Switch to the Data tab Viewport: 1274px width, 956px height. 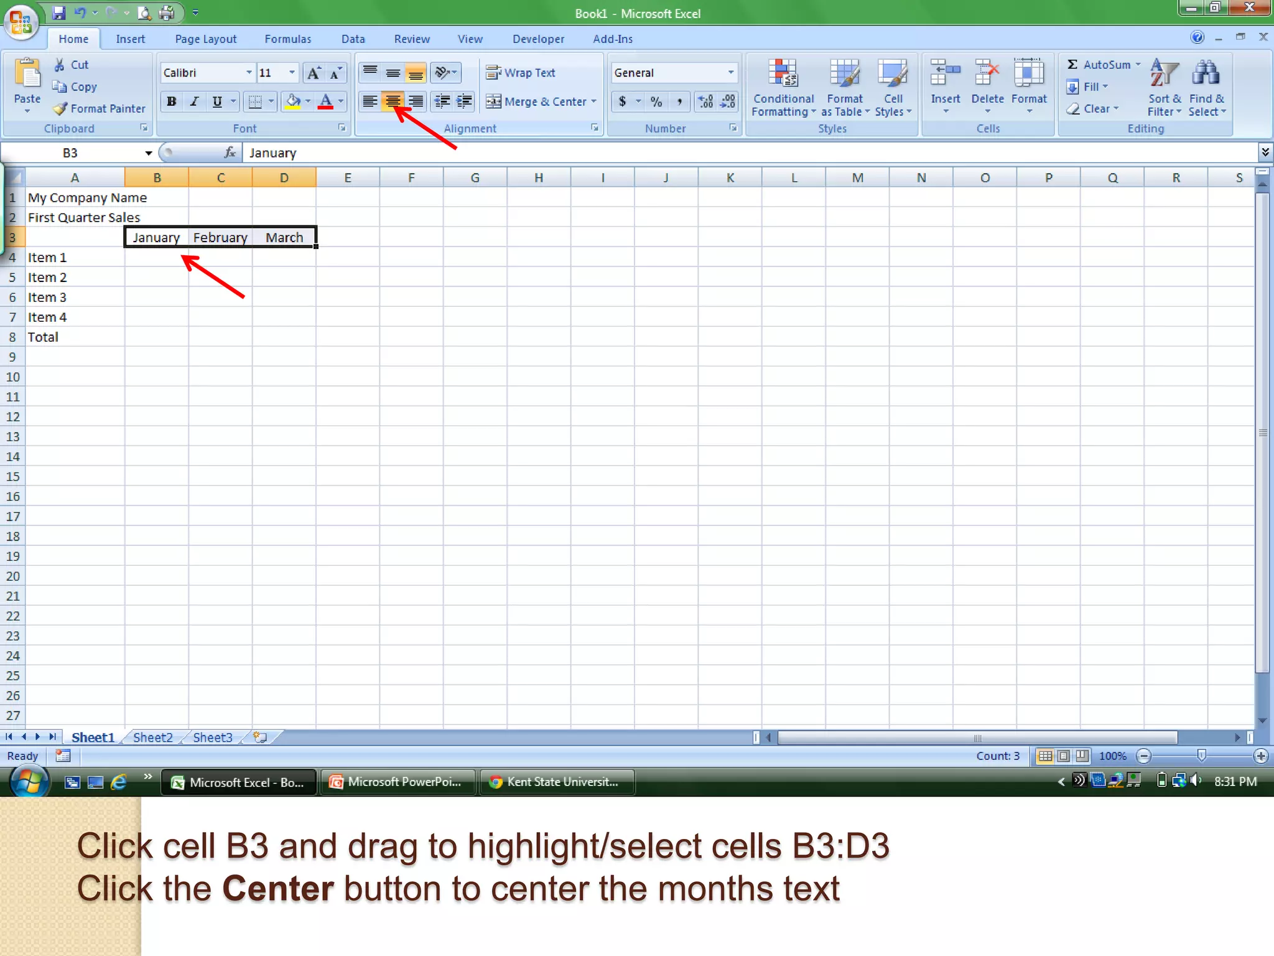[x=353, y=39]
